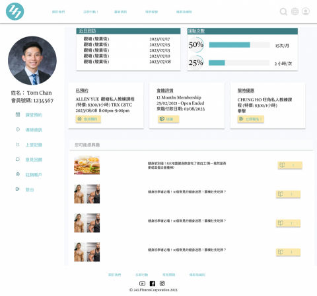317x296 pixels.
Task: Click read button beside the fast food article
Action: [x=290, y=165]
